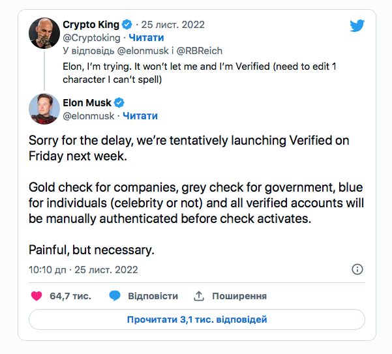Click the Elon Musk display name
The height and width of the screenshot is (354, 392).
click(x=87, y=102)
